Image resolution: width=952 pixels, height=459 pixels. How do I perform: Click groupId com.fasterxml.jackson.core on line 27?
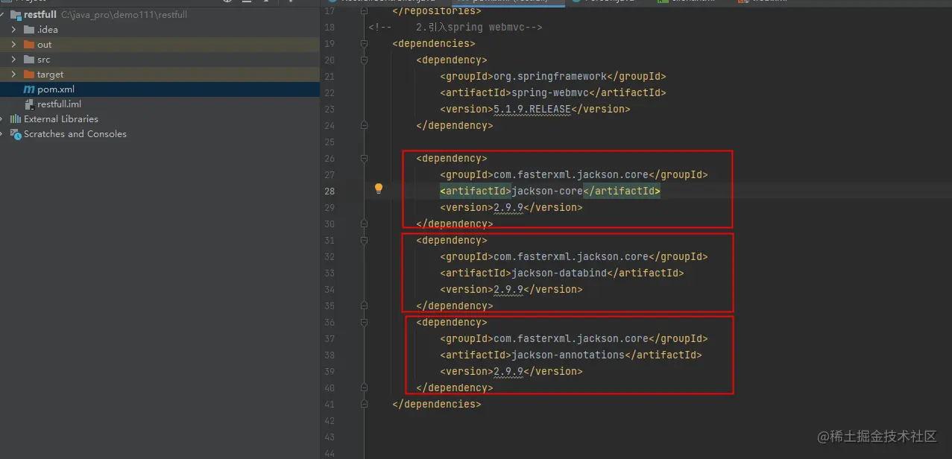pyautogui.click(x=571, y=174)
